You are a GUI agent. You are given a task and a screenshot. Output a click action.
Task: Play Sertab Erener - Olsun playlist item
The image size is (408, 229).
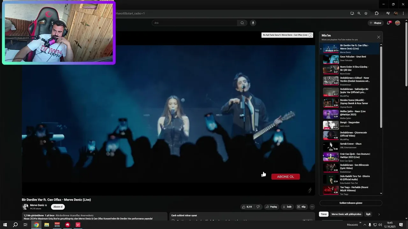[x=351, y=146]
